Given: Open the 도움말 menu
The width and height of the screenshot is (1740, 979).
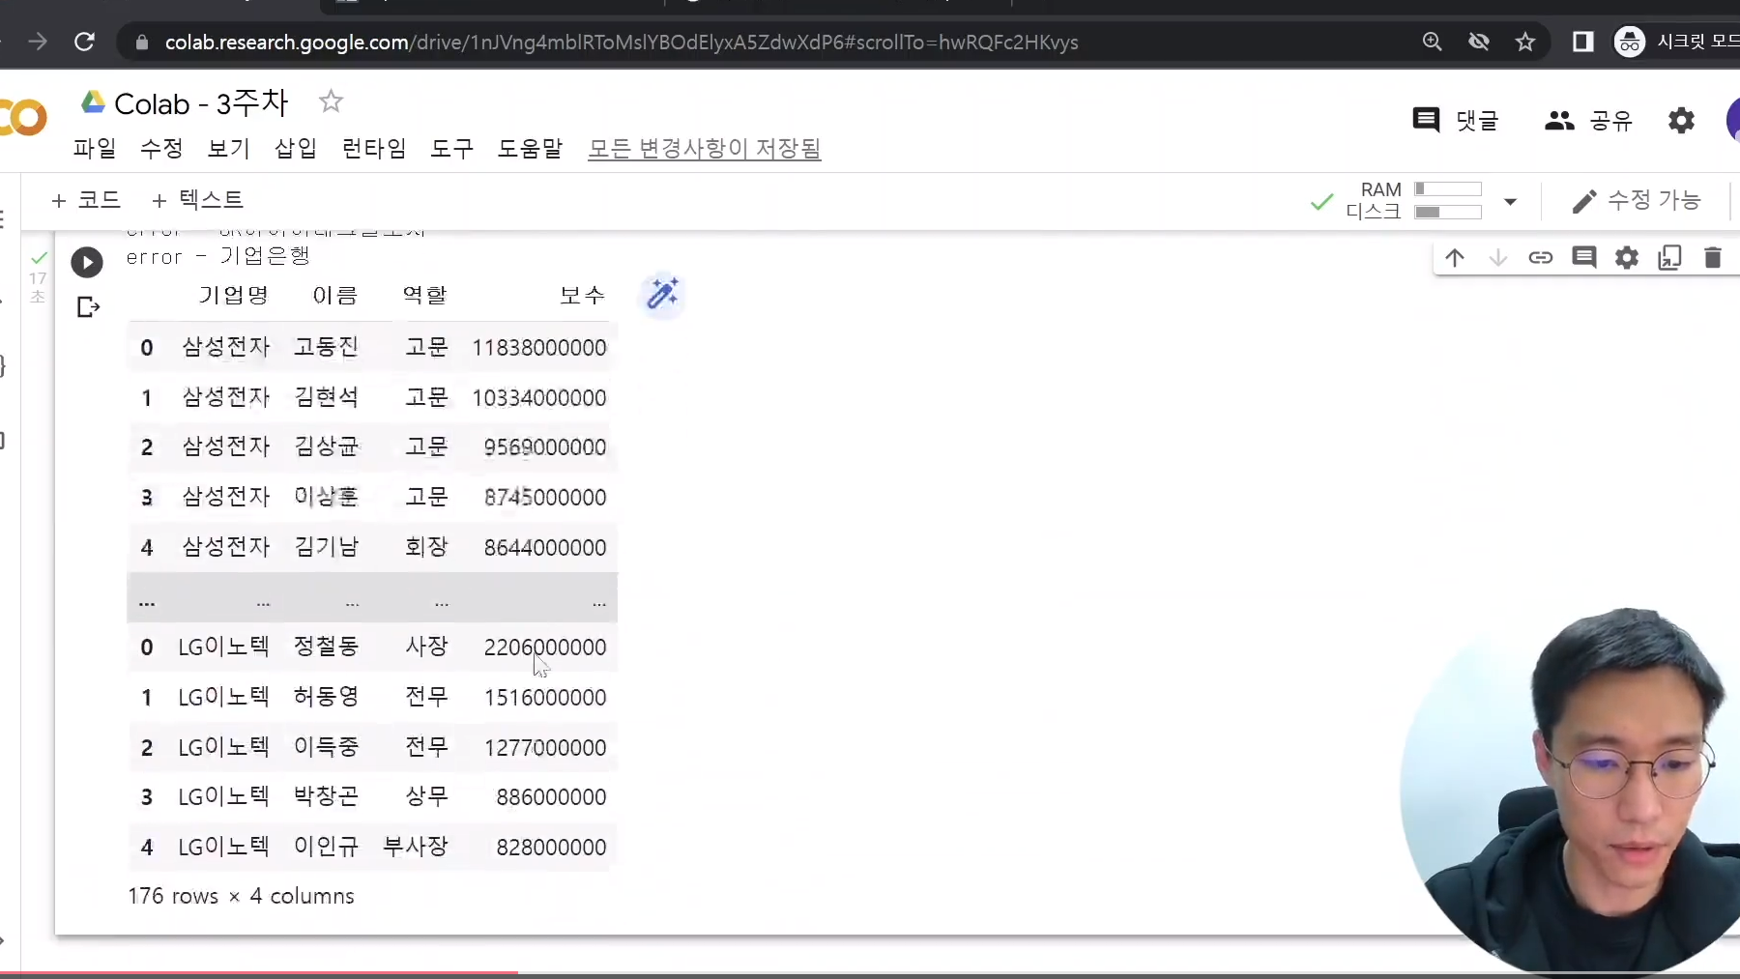Looking at the screenshot, I should 530,148.
